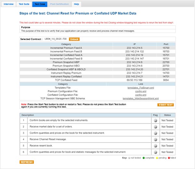Screen dimensions: 195x169
Task: Switch to the Test Suite tab
Action: click(x=24, y=4)
